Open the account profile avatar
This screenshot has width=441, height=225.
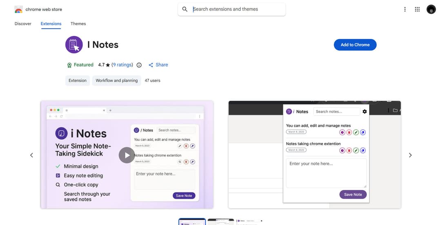[x=431, y=9]
